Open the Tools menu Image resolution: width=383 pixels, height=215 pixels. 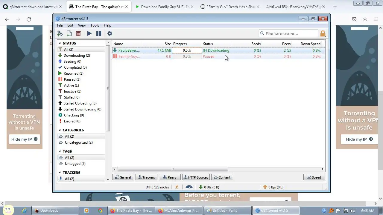coord(95,25)
